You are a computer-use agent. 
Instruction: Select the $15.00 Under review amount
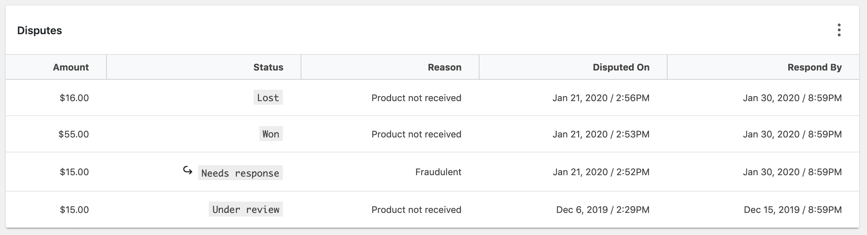[74, 209]
